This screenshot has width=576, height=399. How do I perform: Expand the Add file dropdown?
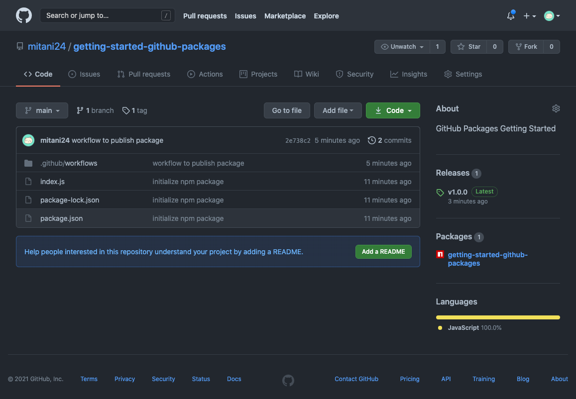click(x=338, y=110)
